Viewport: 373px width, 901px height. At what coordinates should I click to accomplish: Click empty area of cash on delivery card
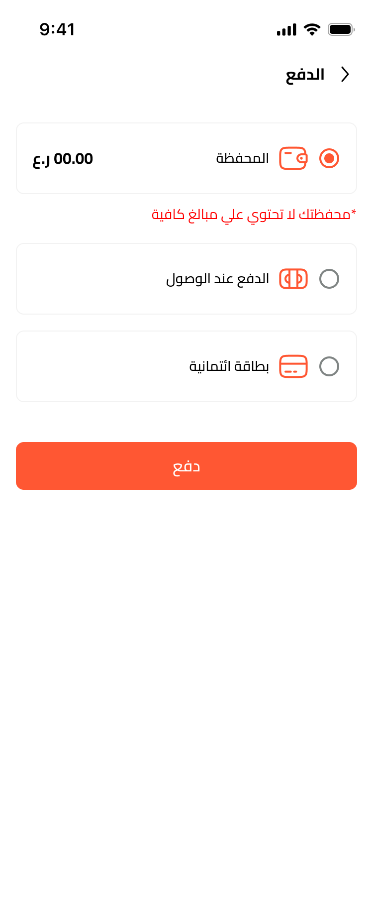tap(90, 279)
